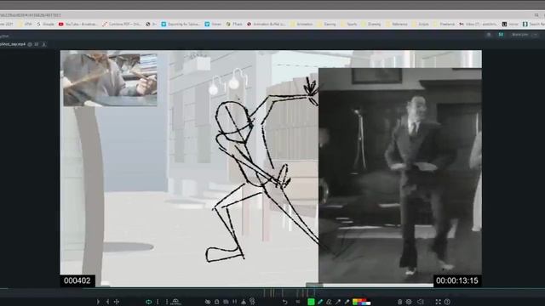Click the two-bar split view icon
Image resolution: width=545 pixels, height=306 pixels.
click(235, 302)
